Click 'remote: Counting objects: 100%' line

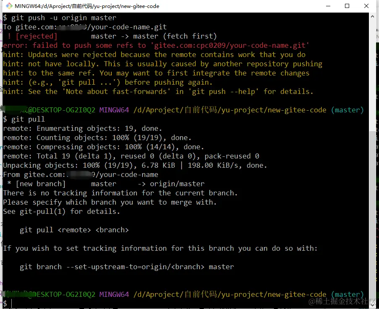point(97,138)
